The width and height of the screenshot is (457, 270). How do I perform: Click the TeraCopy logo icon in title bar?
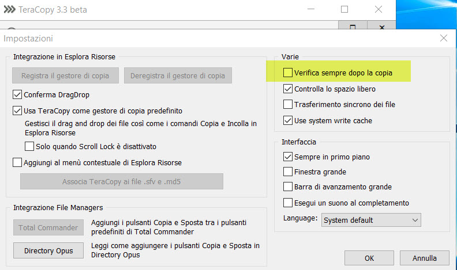click(9, 10)
